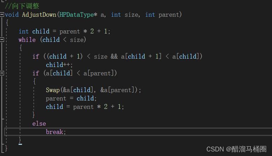Click the function's final closing brace
272x156 pixels.
[6, 148]
